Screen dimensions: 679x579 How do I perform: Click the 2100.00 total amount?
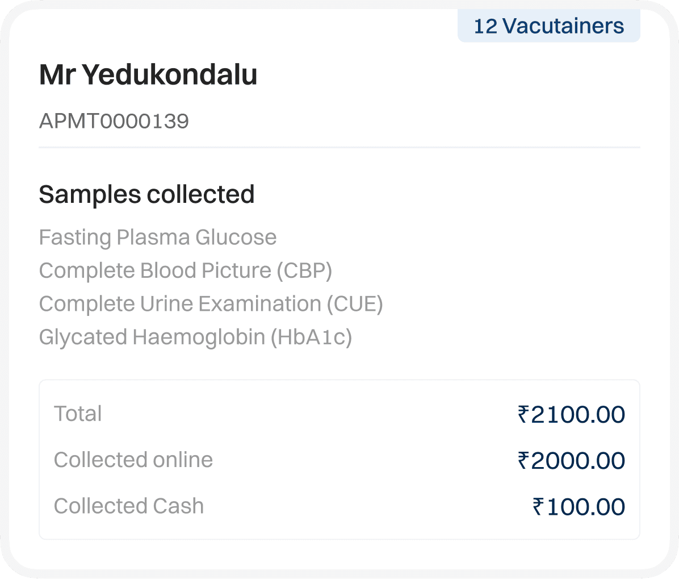click(x=578, y=415)
